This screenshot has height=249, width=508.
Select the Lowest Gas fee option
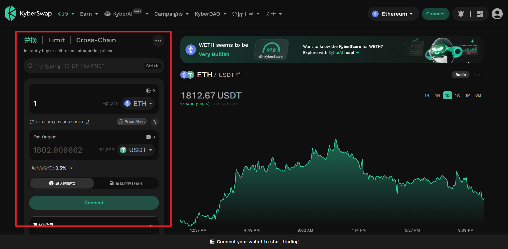pyautogui.click(x=126, y=183)
